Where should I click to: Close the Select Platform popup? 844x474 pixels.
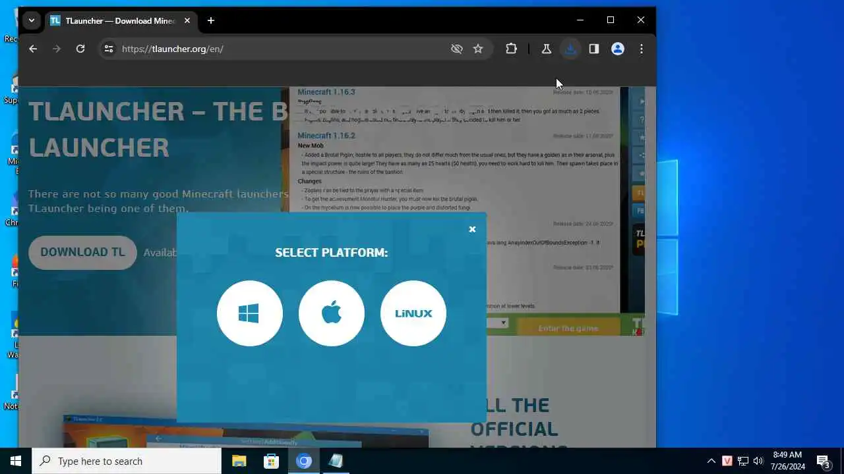click(x=472, y=229)
